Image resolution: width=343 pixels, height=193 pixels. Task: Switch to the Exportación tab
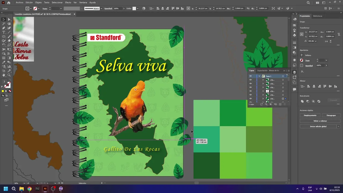coord(262,70)
